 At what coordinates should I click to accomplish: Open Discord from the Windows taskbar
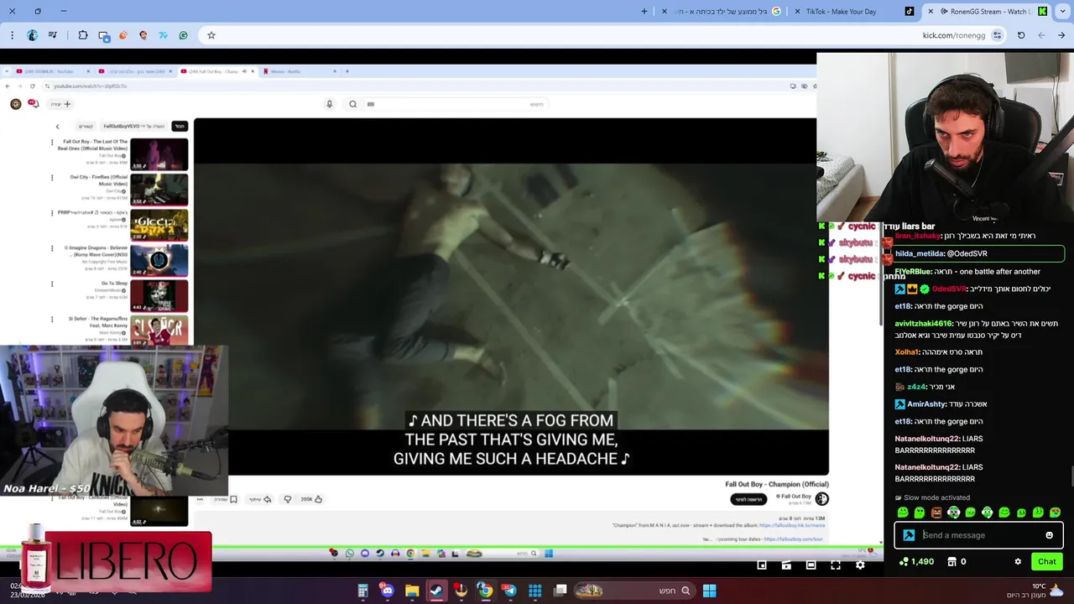coord(387,591)
